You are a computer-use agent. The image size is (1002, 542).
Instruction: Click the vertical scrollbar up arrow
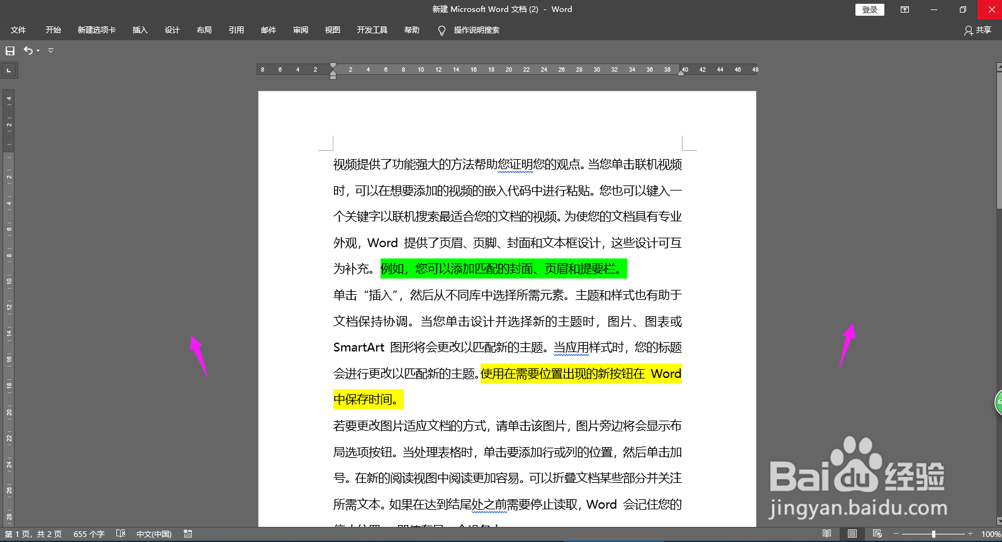[999, 67]
